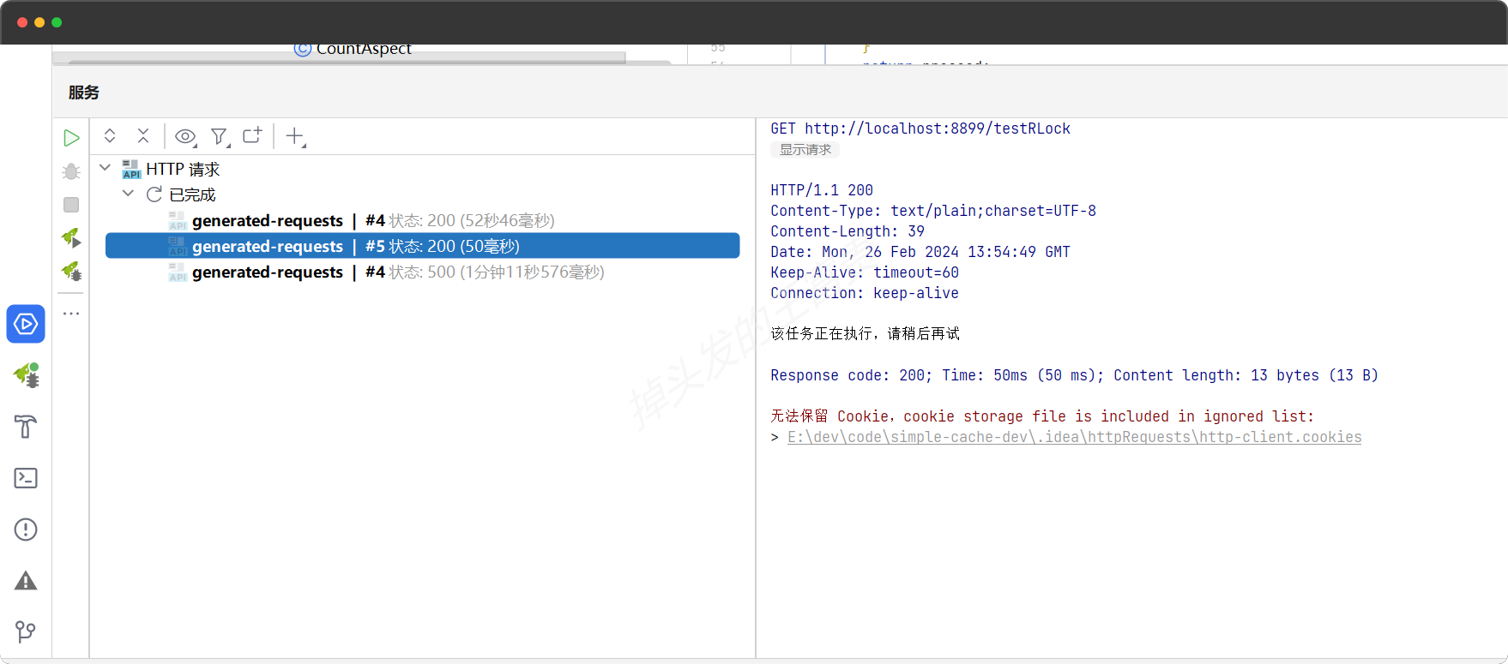Click the upper Spring run icon with play arrow
The image size is (1508, 664).
(71, 237)
